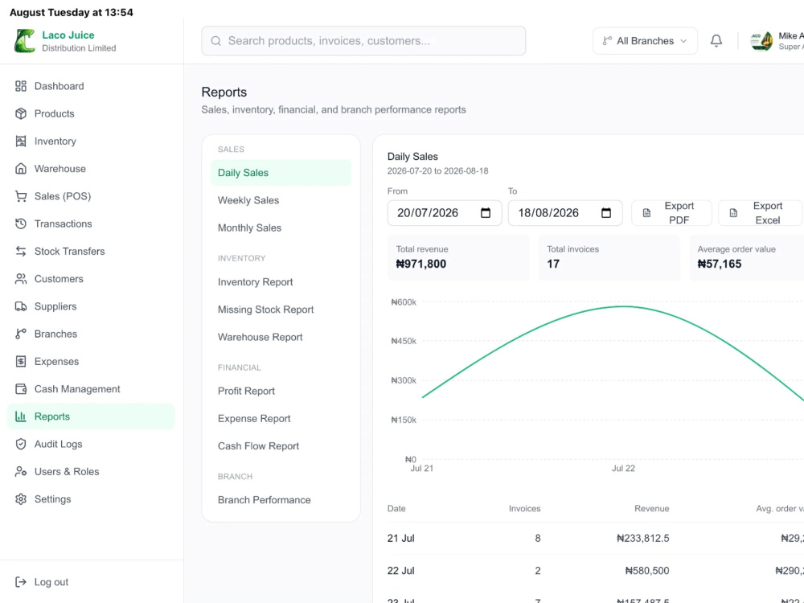The width and height of the screenshot is (804, 603).
Task: Click the Date column header
Action: tap(396, 509)
